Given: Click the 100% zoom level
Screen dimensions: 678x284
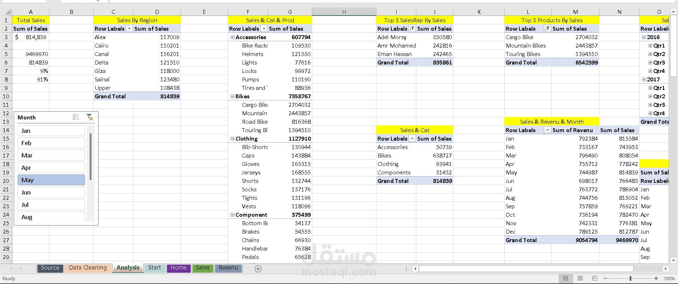Looking at the screenshot, I should [x=669, y=279].
